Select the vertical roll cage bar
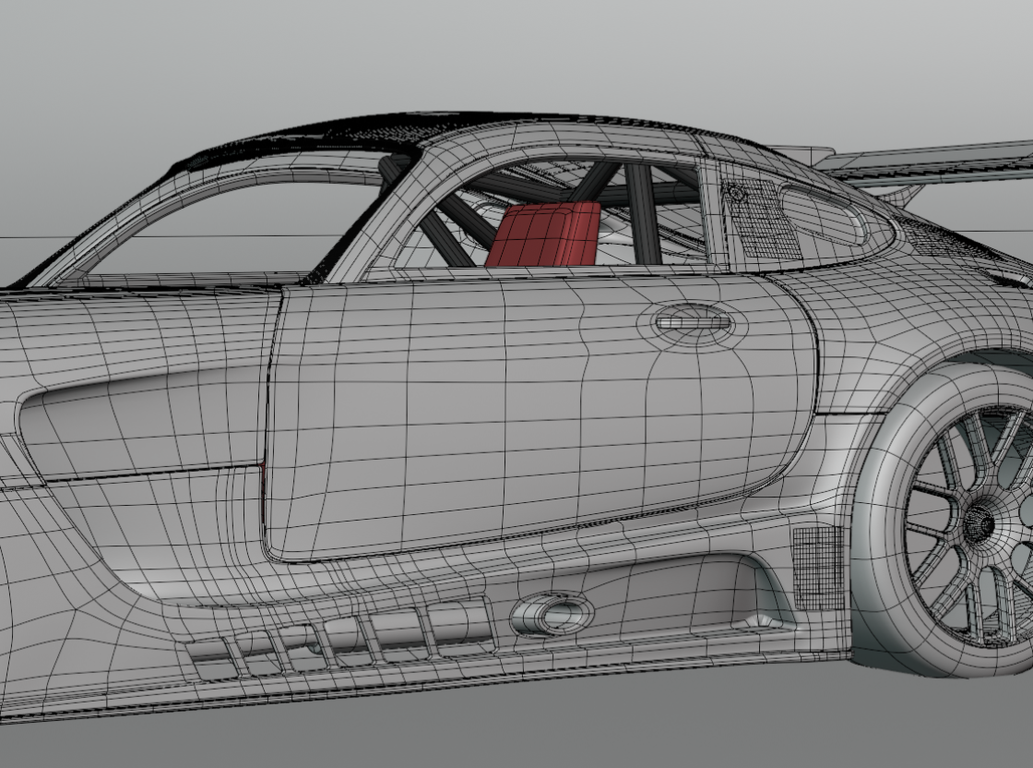 click(645, 217)
